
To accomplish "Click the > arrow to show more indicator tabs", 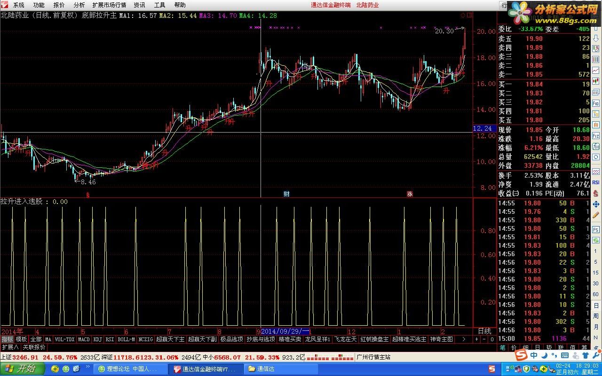I will tap(464, 339).
